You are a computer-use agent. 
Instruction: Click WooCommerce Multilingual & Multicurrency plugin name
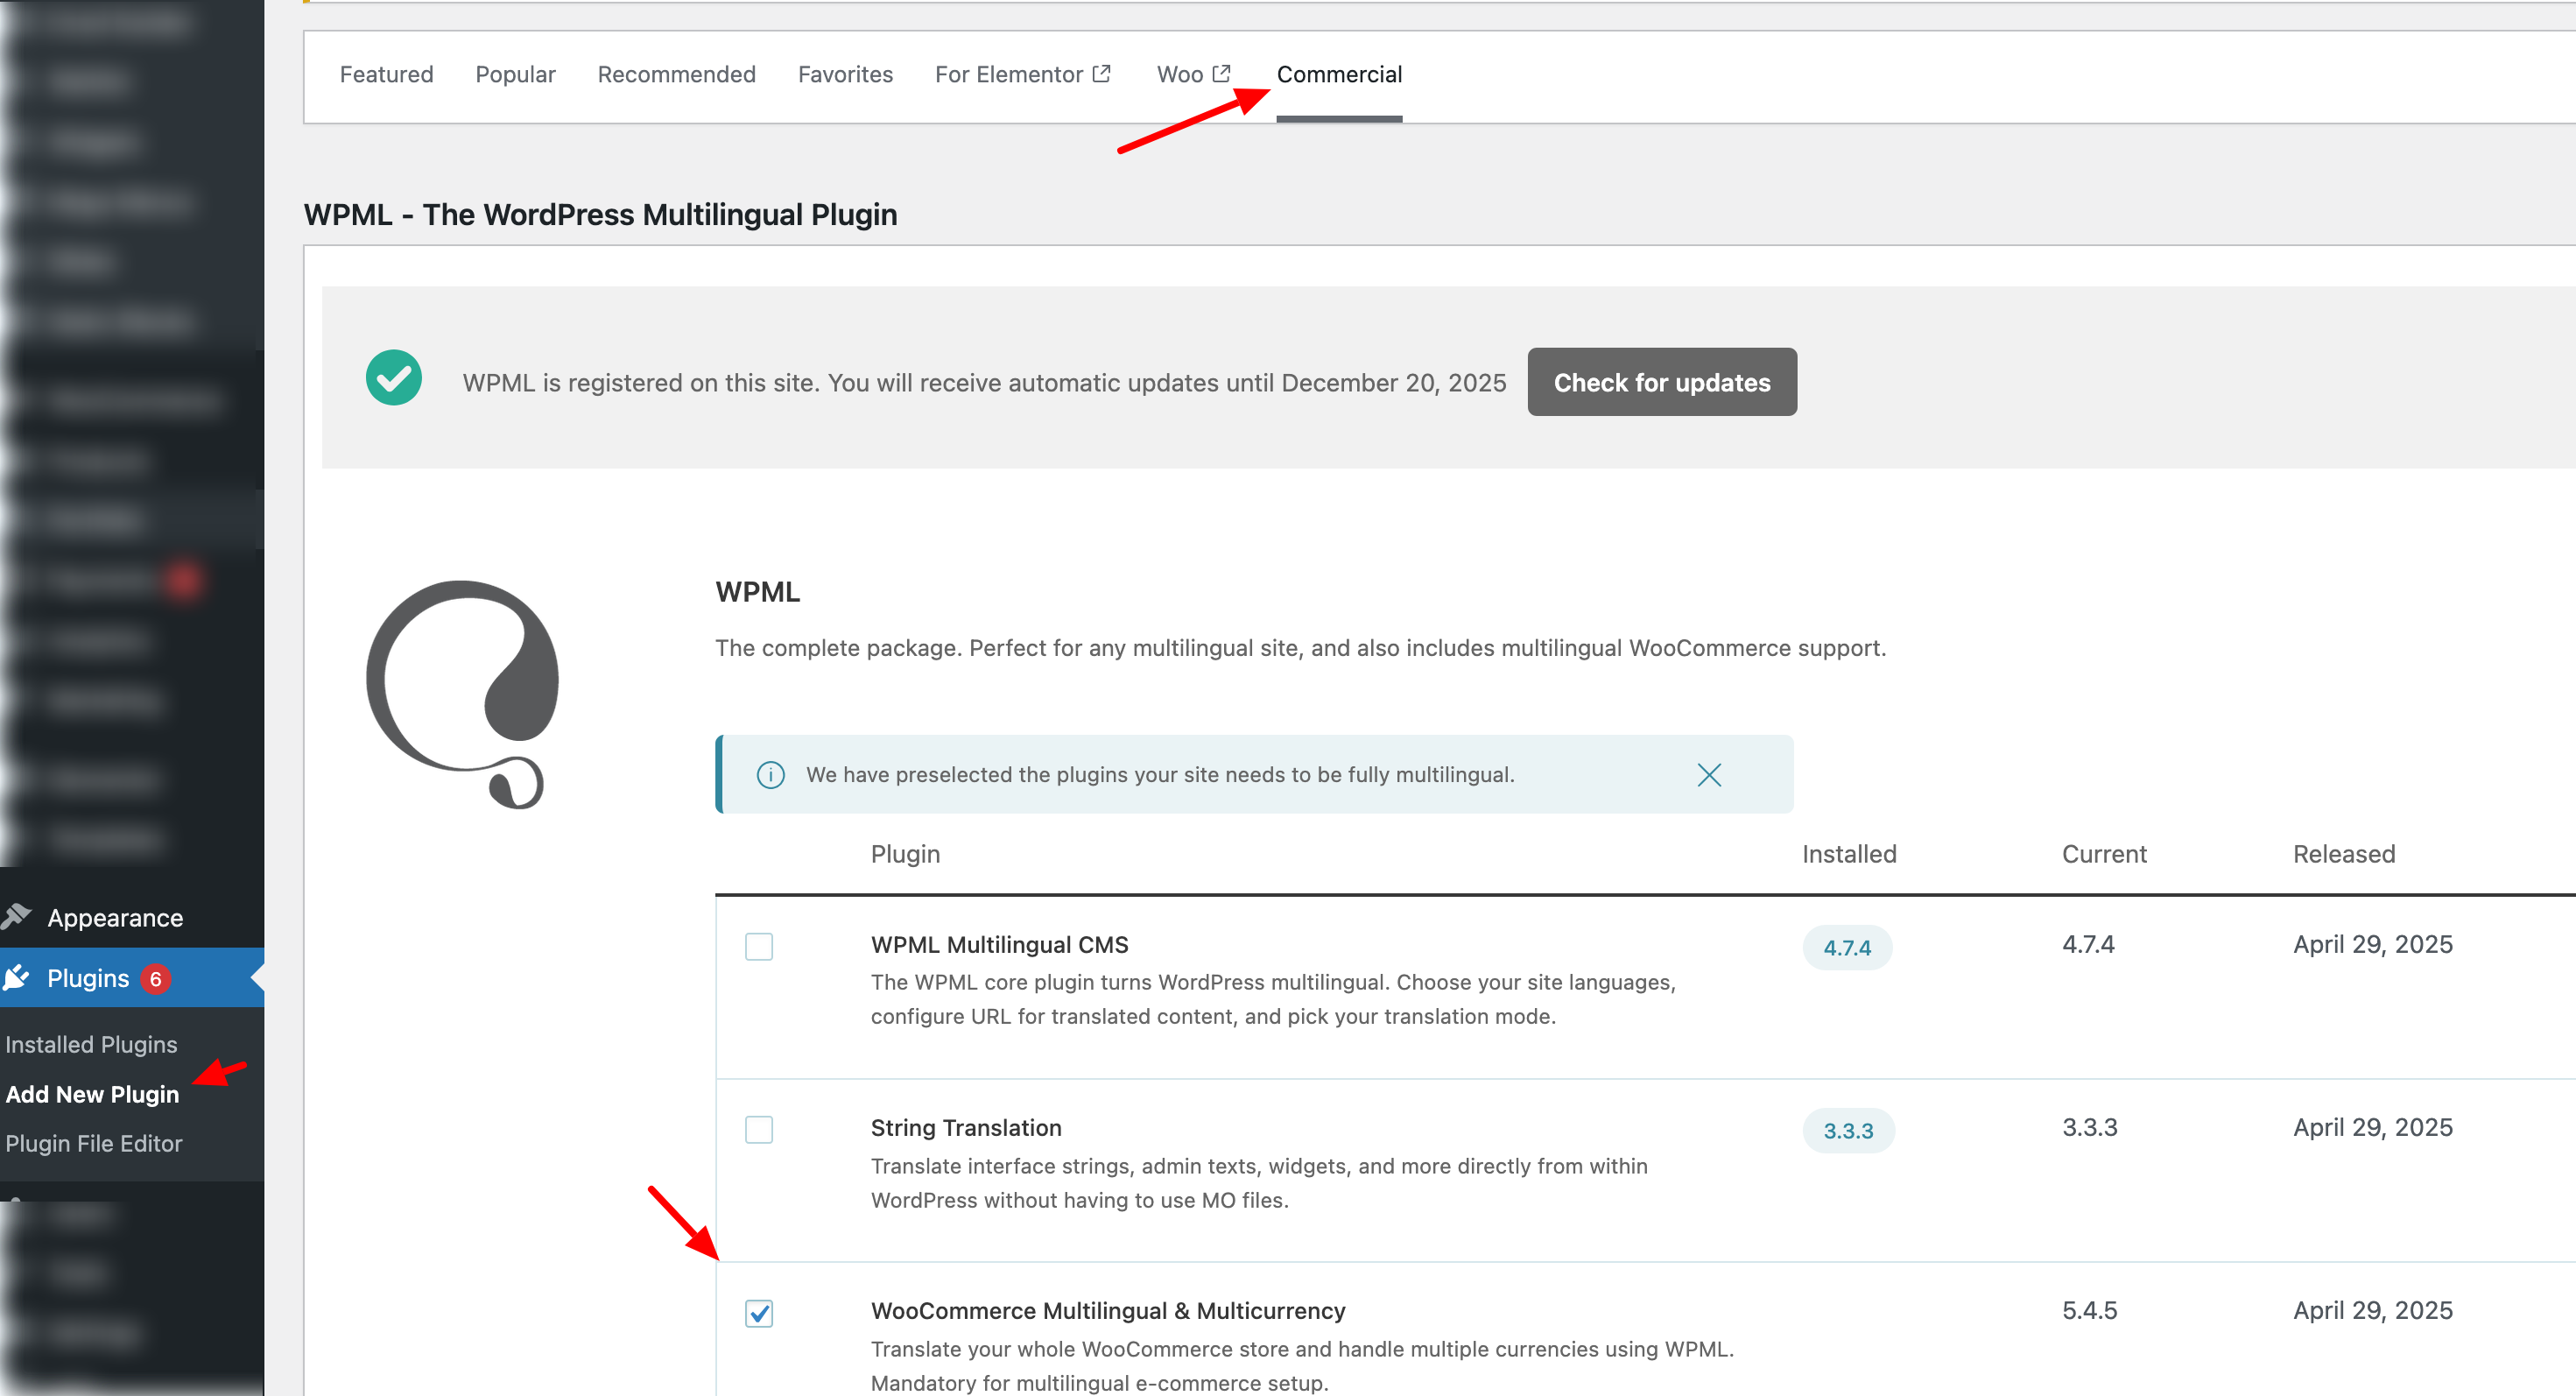click(1108, 1310)
